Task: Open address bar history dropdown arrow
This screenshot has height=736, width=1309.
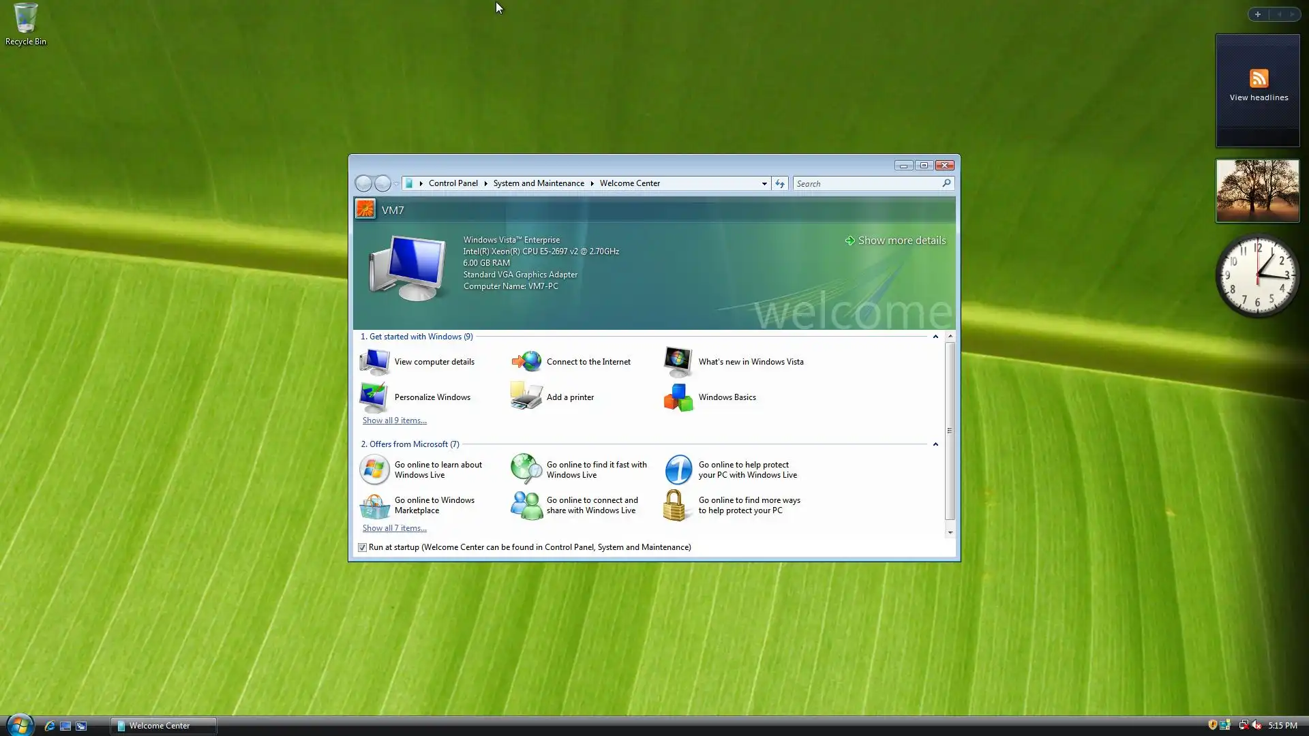Action: (764, 183)
